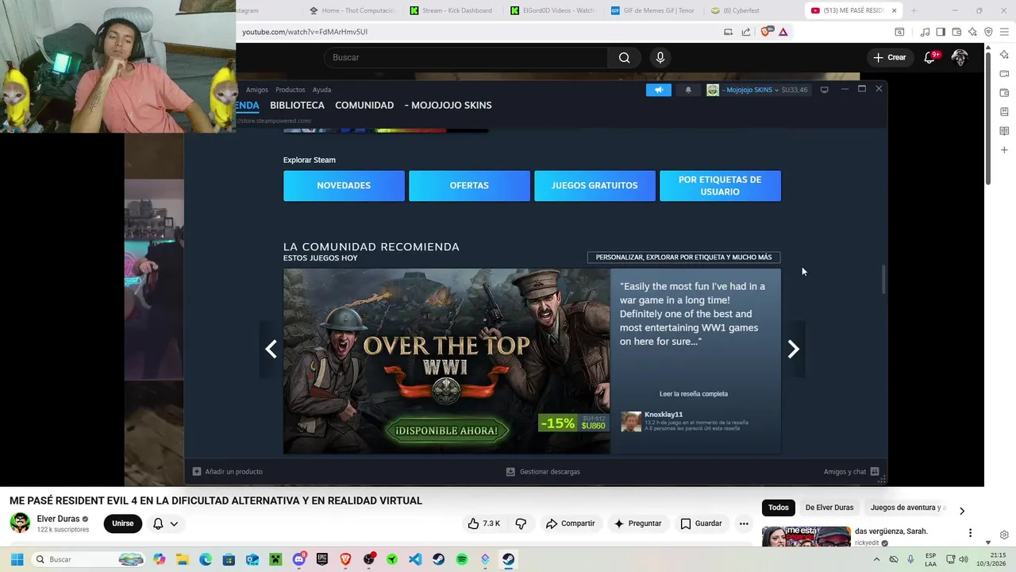This screenshot has height=572, width=1016.
Task: Open the YouTube account avatar menu
Action: pos(960,57)
